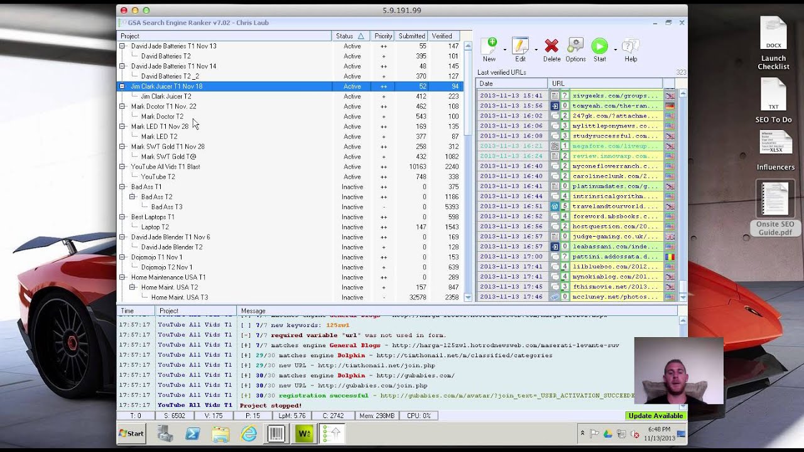This screenshot has height=452, width=804.
Task: Sort by the Verified column header
Action: pos(442,36)
